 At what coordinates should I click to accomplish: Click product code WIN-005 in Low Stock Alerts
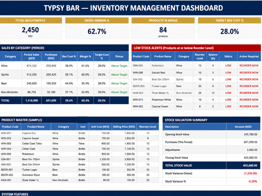point(138,66)
